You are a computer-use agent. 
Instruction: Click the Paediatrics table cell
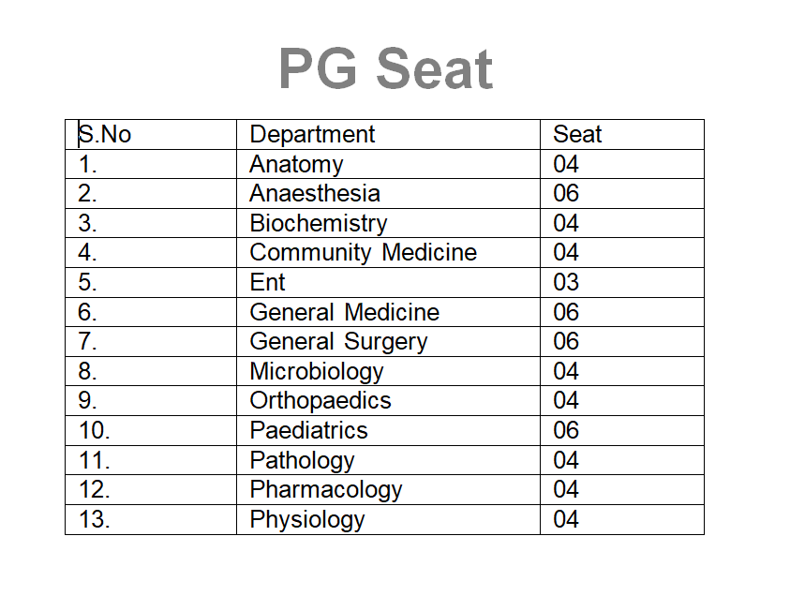click(x=308, y=431)
